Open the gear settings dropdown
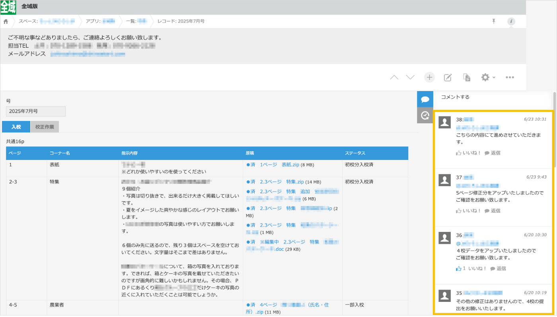 [x=488, y=78]
